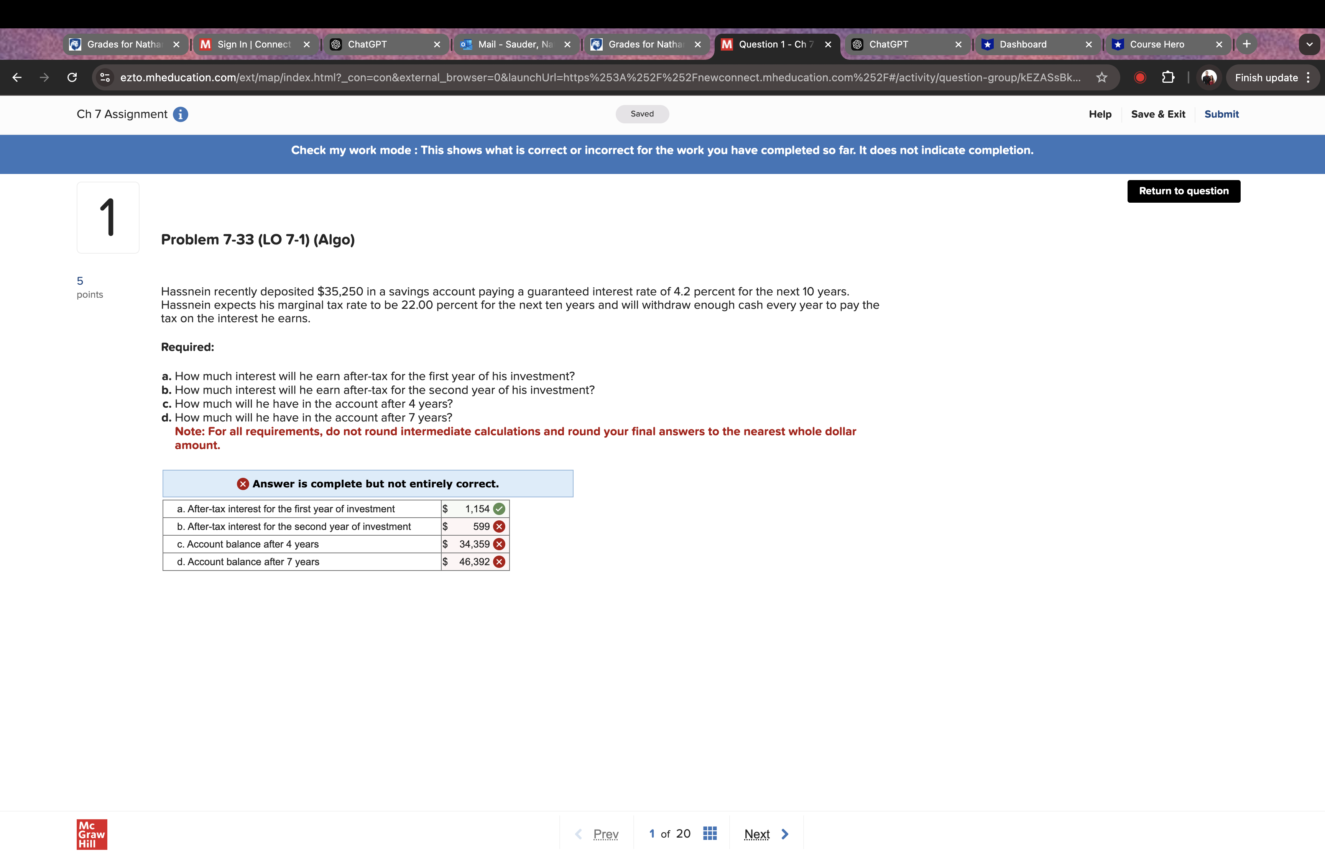Open the browser extensions puzzle icon
Screen dimensions: 1325x856
[1168, 78]
